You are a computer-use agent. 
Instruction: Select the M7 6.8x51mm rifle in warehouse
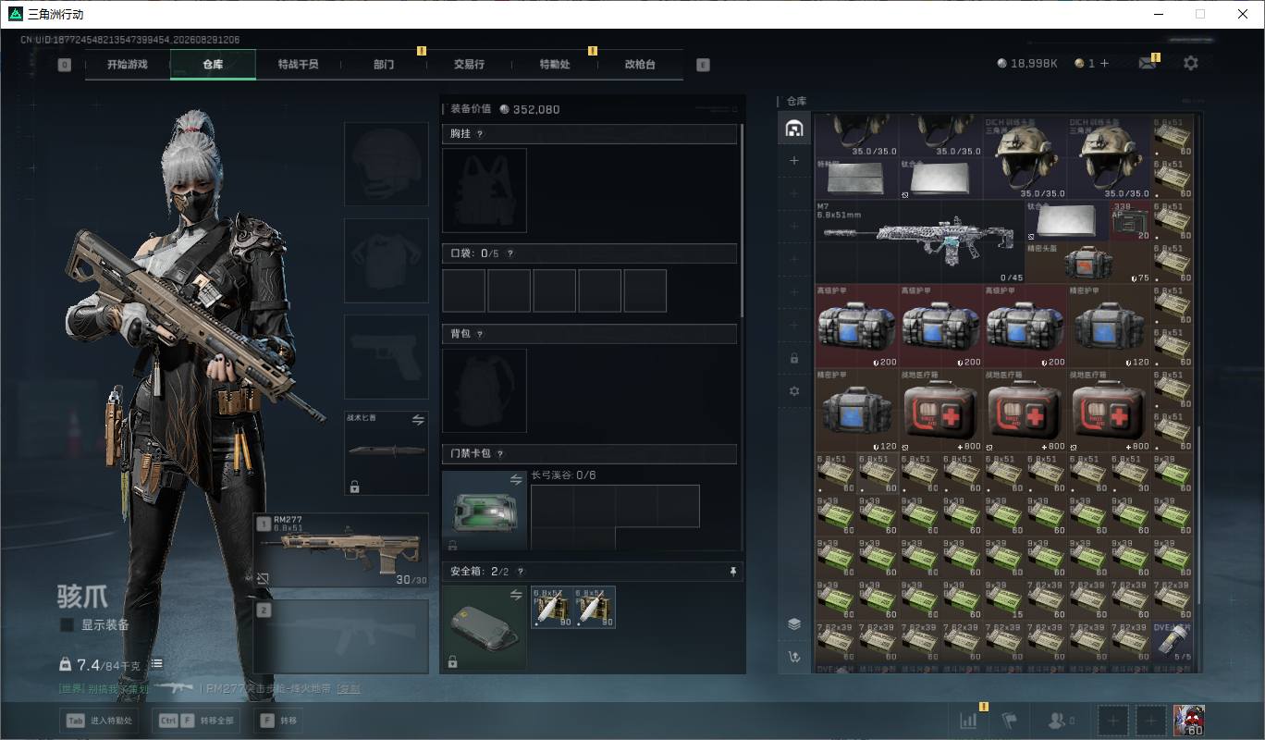[x=920, y=241]
